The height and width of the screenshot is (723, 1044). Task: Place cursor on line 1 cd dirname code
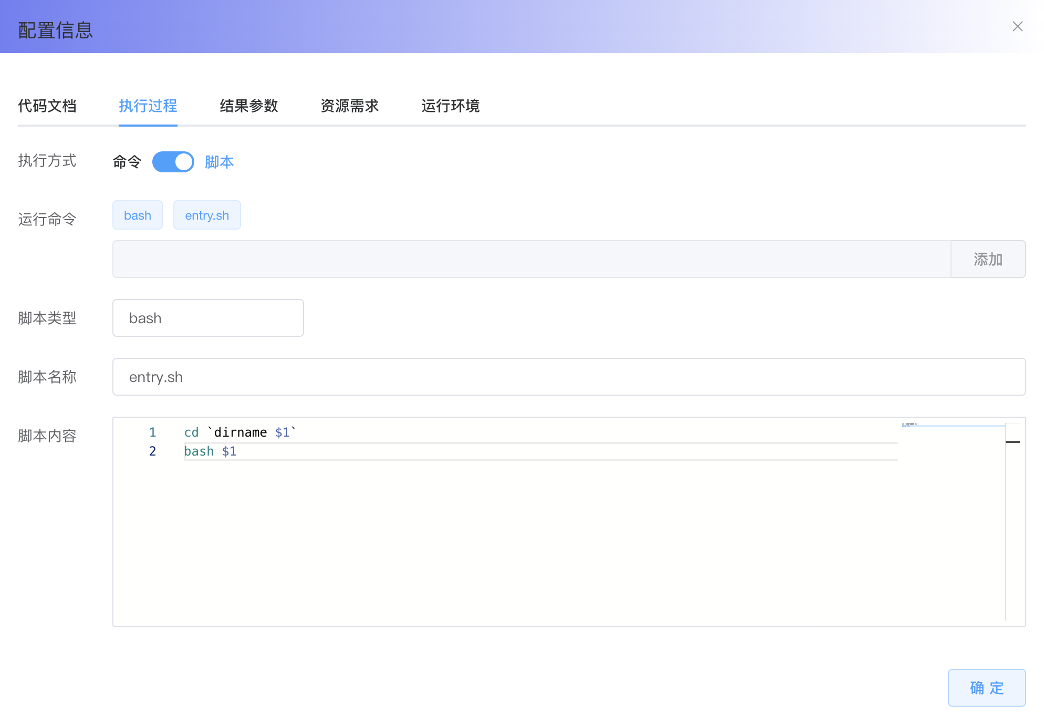click(x=240, y=432)
